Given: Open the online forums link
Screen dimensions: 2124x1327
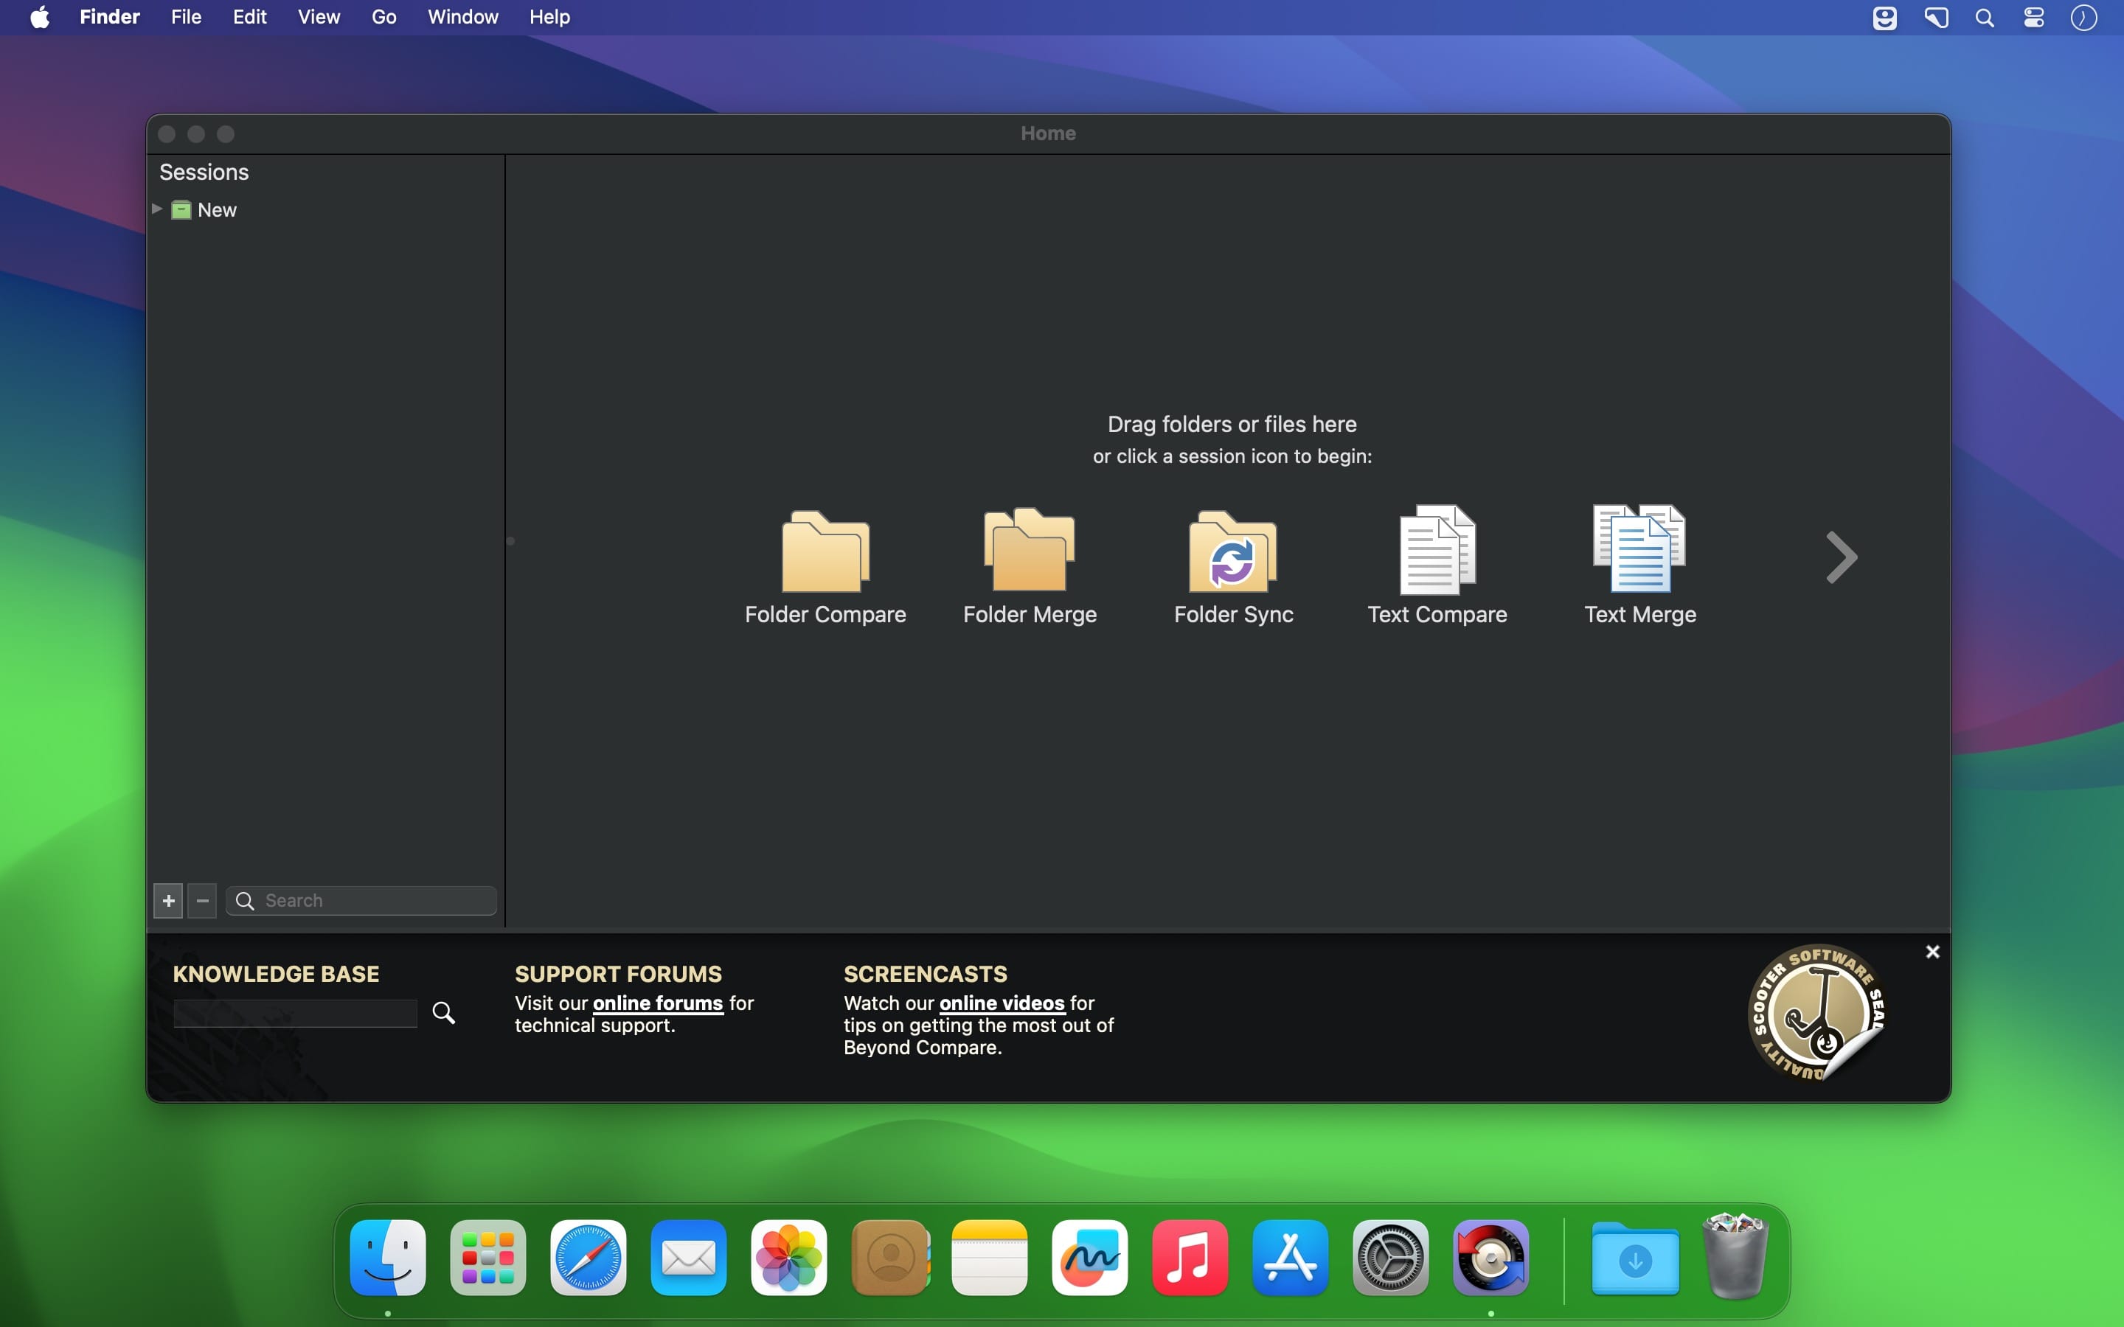Looking at the screenshot, I should pyautogui.click(x=659, y=1003).
